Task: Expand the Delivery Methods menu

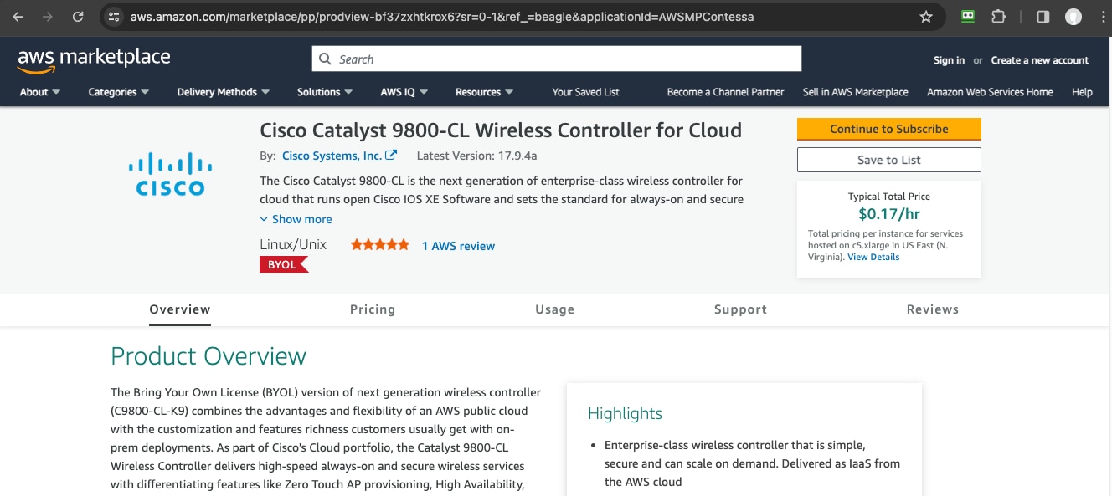Action: (223, 92)
